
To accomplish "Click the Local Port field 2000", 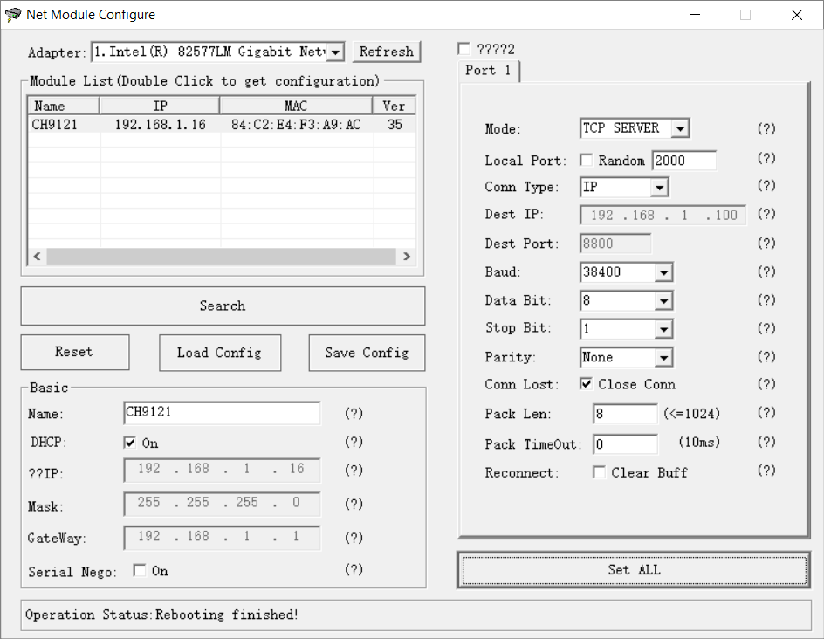I will coord(684,161).
